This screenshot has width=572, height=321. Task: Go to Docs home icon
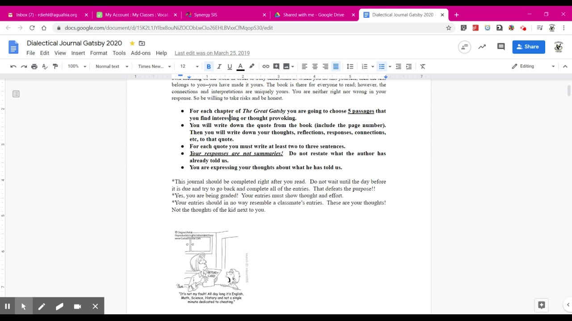click(x=13, y=47)
